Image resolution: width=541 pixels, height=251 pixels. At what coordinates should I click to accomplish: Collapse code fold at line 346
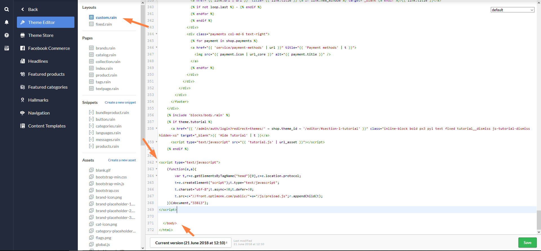pyautogui.click(x=156, y=47)
